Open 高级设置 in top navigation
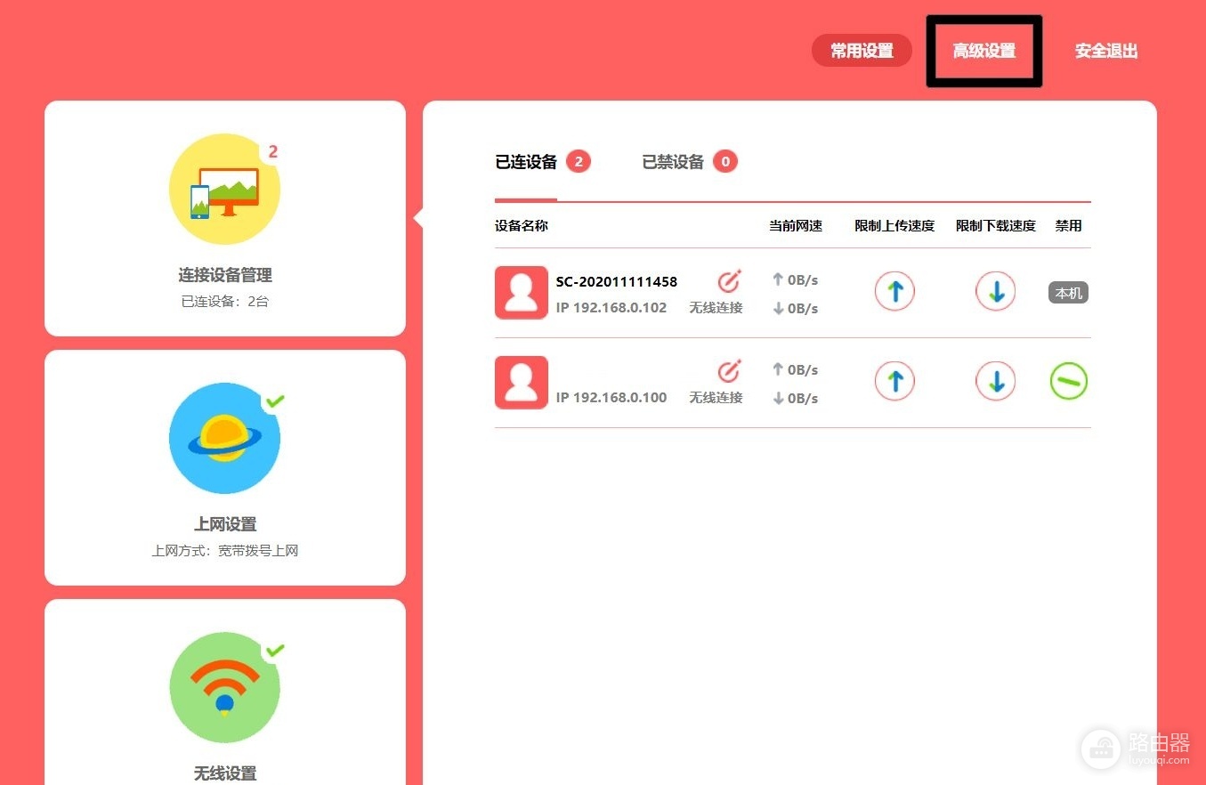The height and width of the screenshot is (785, 1206). (x=983, y=51)
